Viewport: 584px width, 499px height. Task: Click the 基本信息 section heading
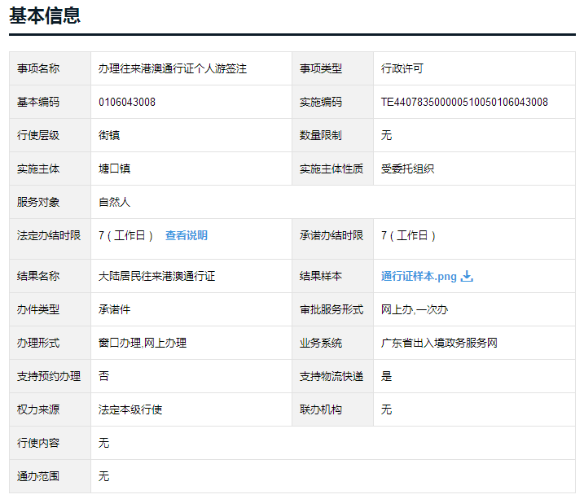pos(45,15)
